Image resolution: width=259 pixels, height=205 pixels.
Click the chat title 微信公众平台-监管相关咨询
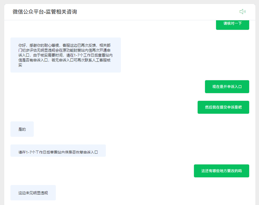[x=45, y=12]
